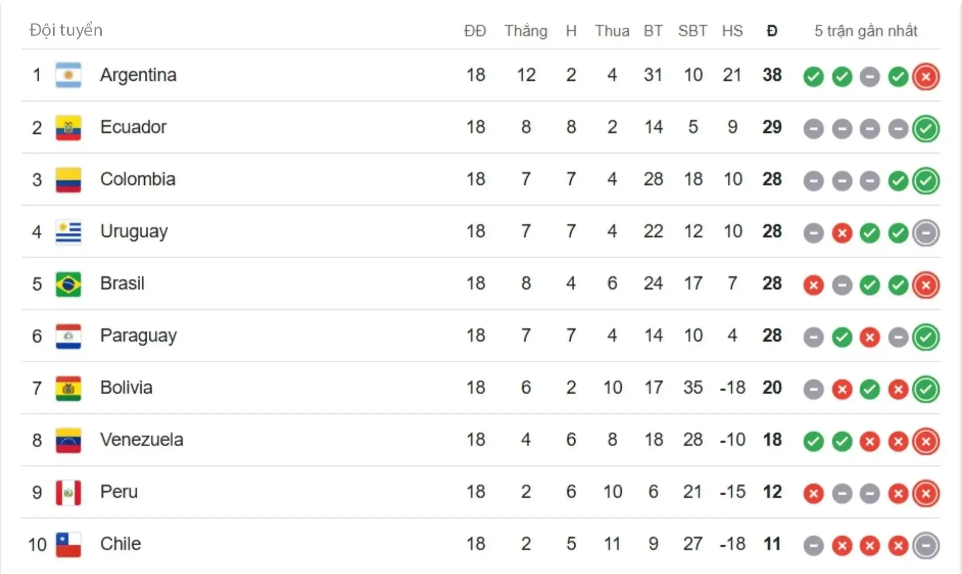
Task: Click the Ecuador flag icon
Action: pyautogui.click(x=68, y=128)
